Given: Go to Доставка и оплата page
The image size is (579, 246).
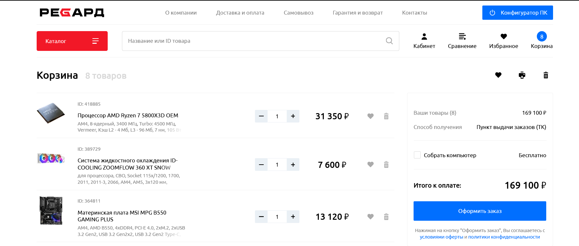Looking at the screenshot, I should (x=240, y=13).
